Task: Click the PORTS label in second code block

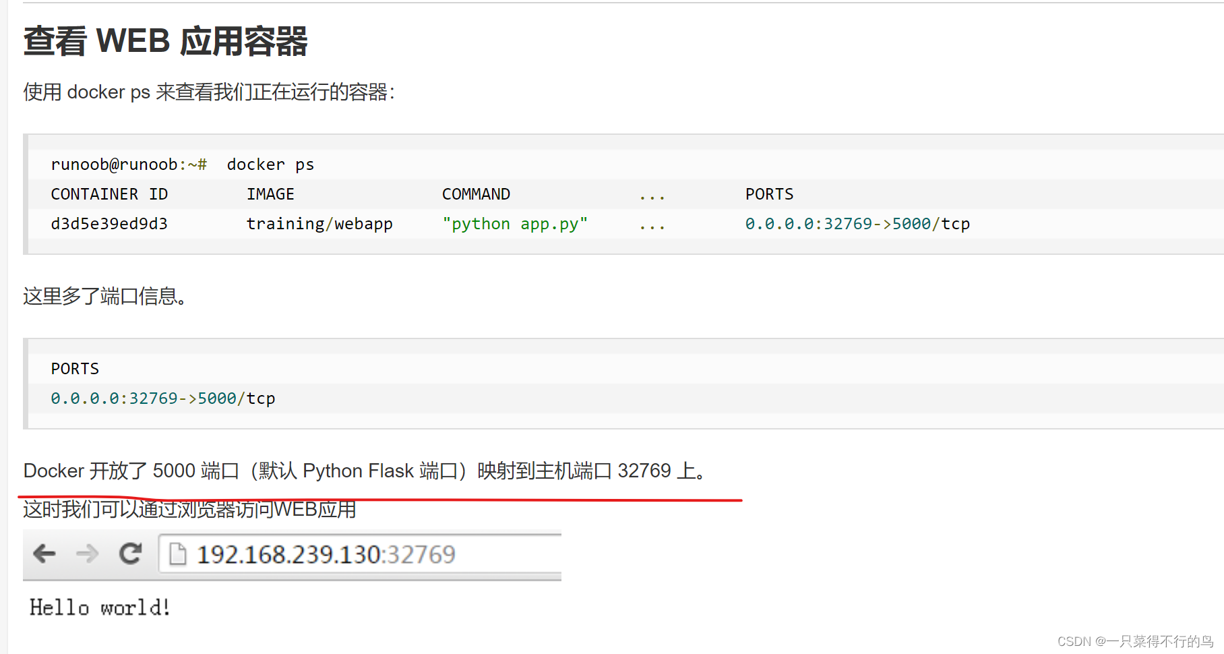Action: point(75,369)
